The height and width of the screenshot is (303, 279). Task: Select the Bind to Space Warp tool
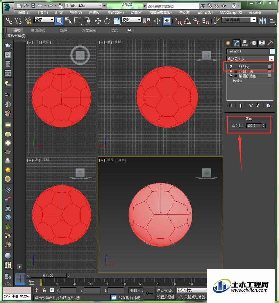(28, 20)
